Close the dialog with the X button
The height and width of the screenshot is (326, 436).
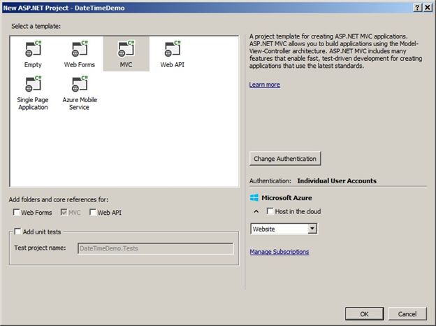[x=428, y=8]
